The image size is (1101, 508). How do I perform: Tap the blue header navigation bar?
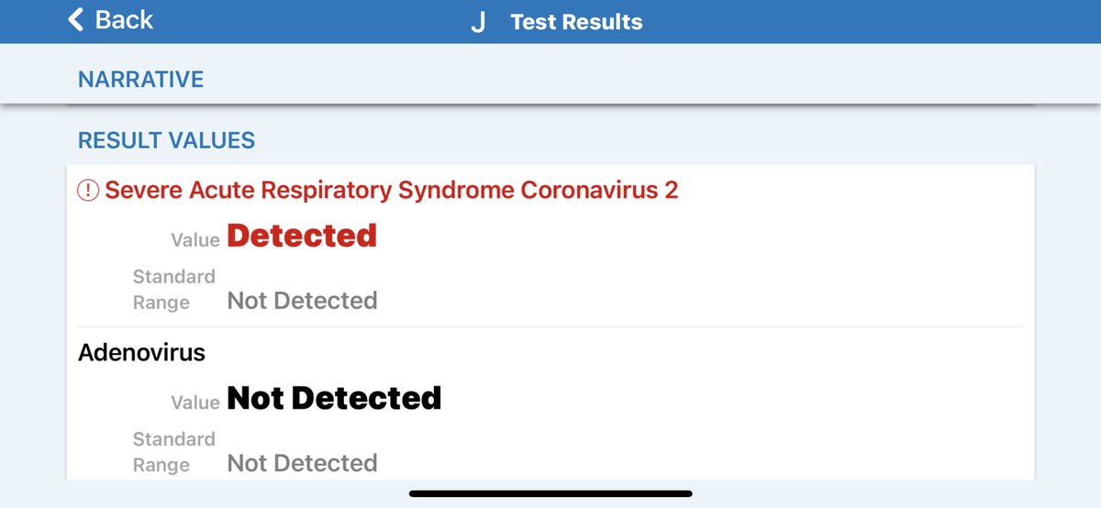(550, 21)
